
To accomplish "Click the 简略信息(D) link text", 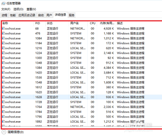I will [x=16, y=132].
